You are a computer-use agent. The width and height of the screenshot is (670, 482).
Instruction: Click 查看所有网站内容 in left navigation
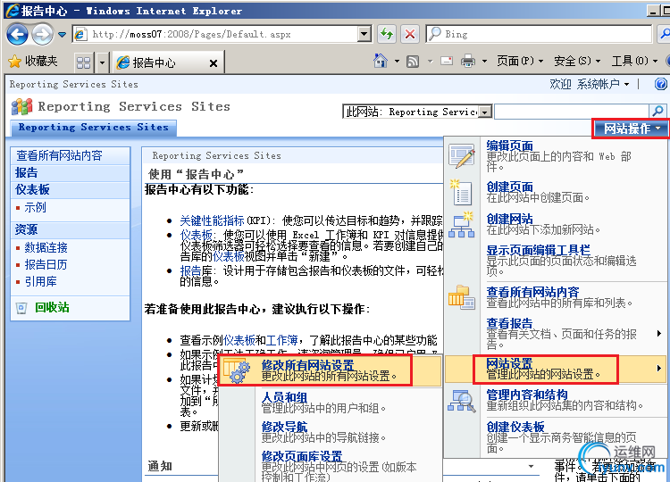click(x=59, y=155)
